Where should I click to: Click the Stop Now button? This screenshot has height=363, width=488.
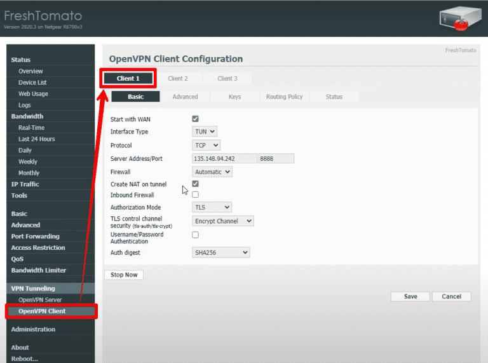123,275
